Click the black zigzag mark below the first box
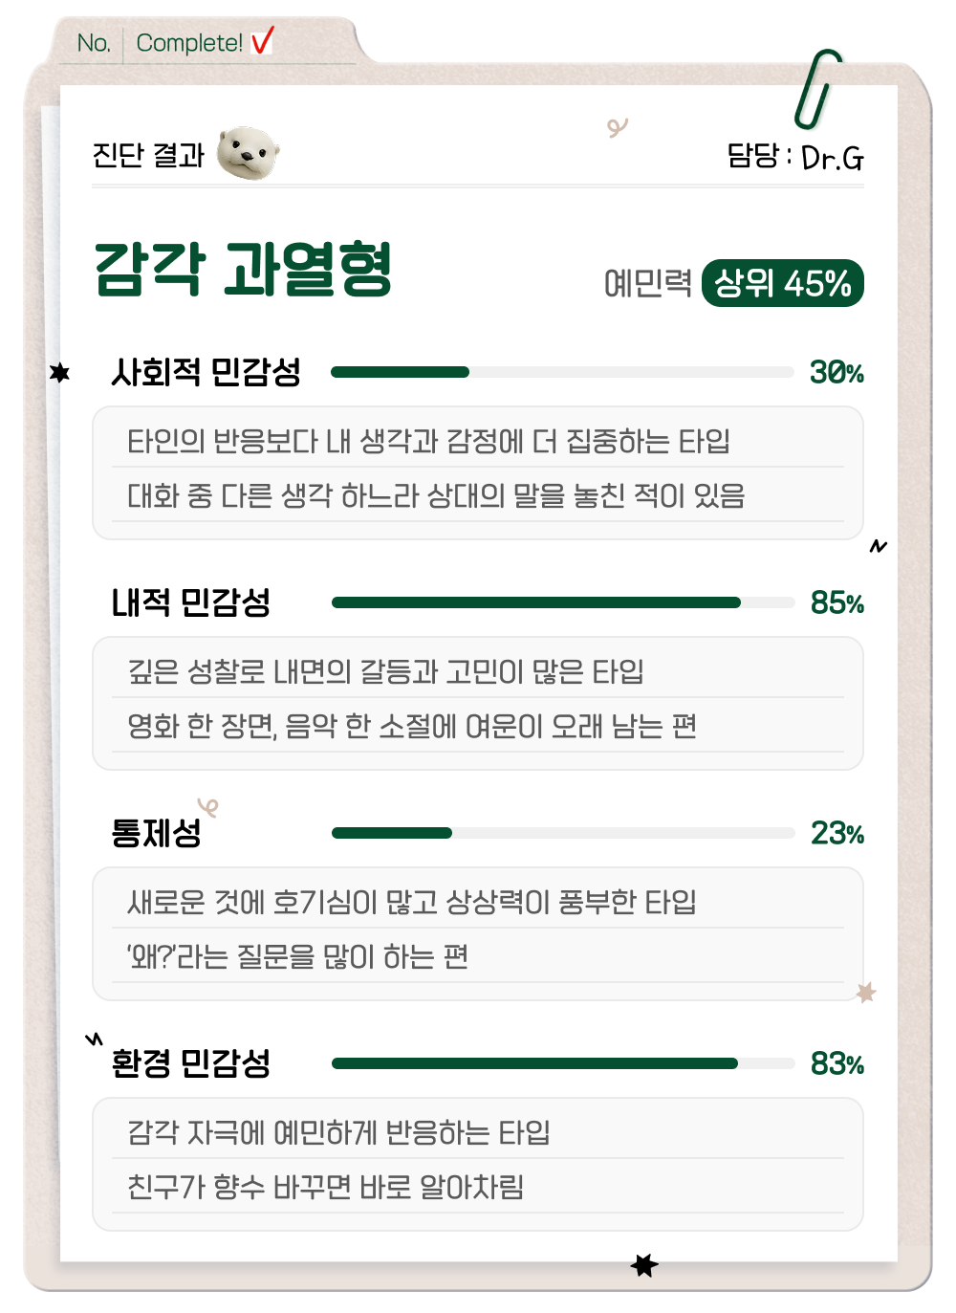 (878, 547)
